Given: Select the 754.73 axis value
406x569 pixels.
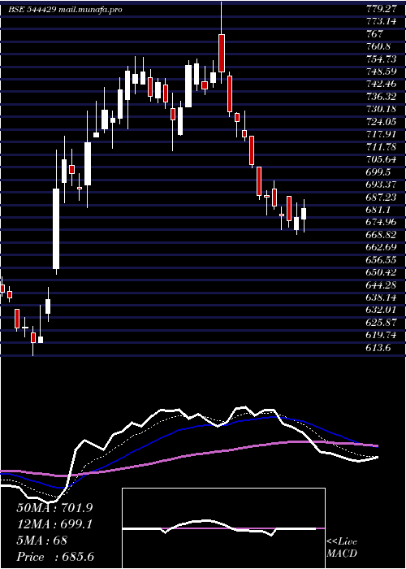Looking at the screenshot, I should 381,59.
